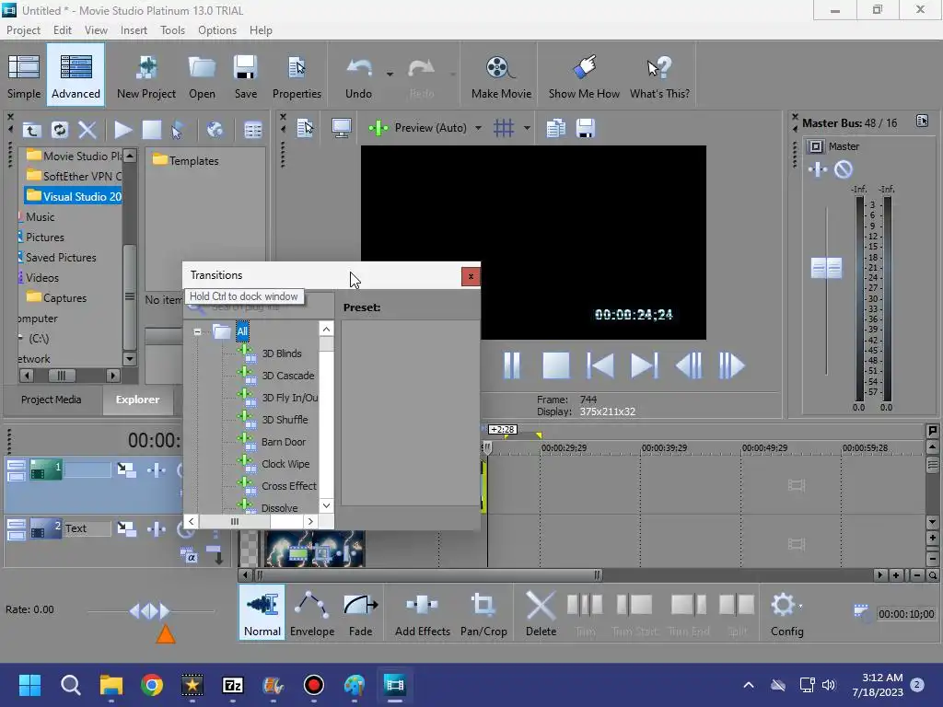The height and width of the screenshot is (707, 943).
Task: Expand the Undo history dropdown arrow
Action: click(x=390, y=74)
